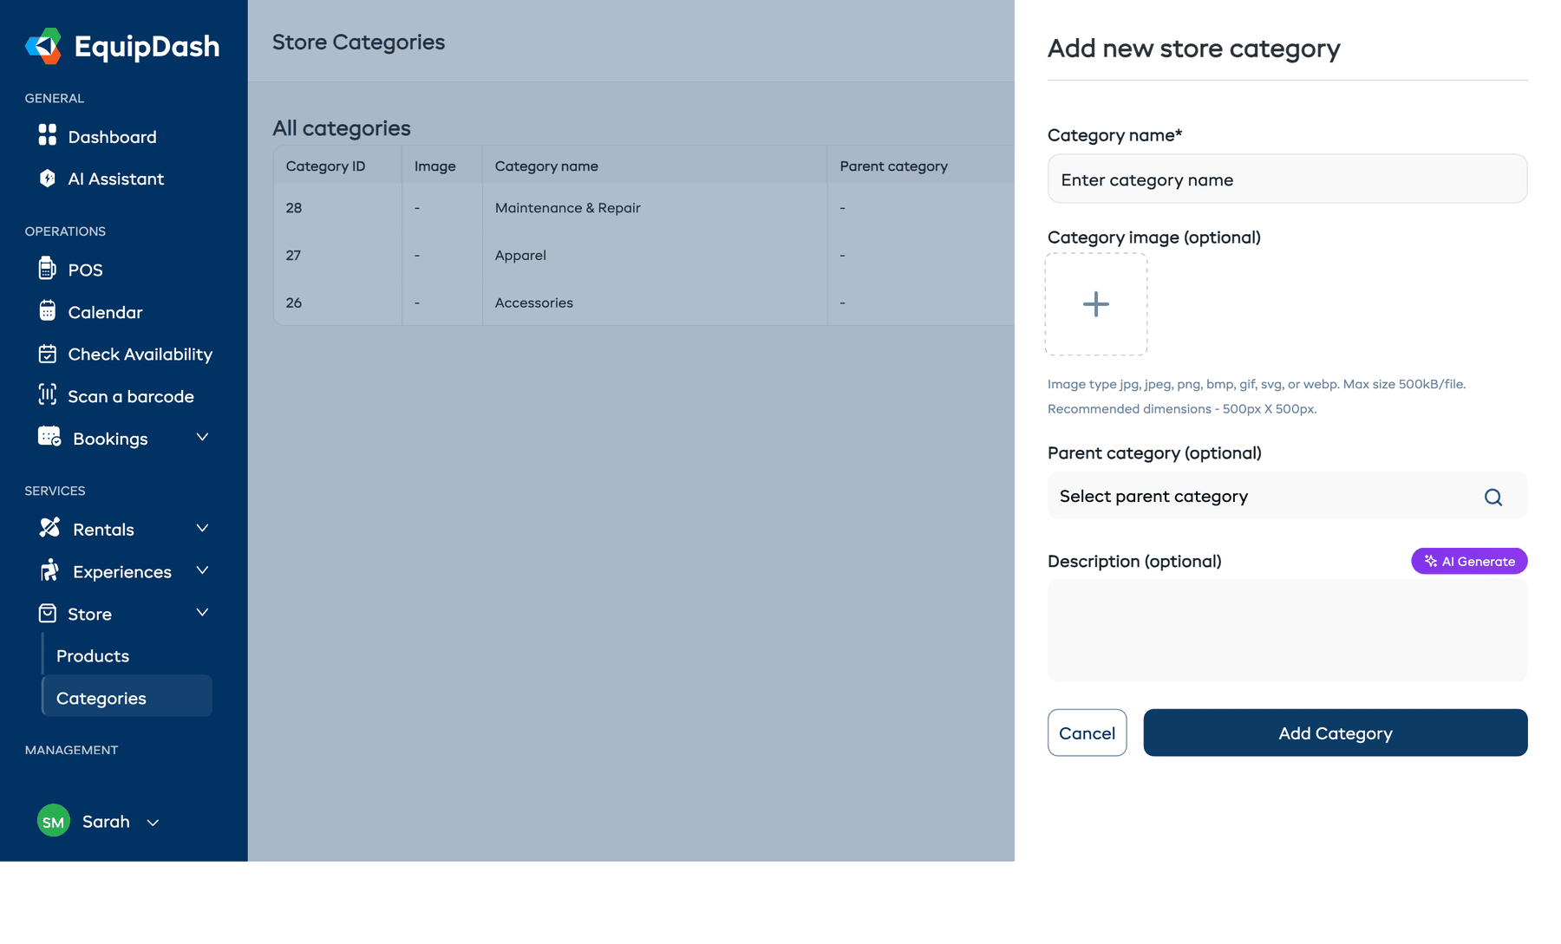Select Categories in the Store submenu
1561x944 pixels.
tap(101, 697)
